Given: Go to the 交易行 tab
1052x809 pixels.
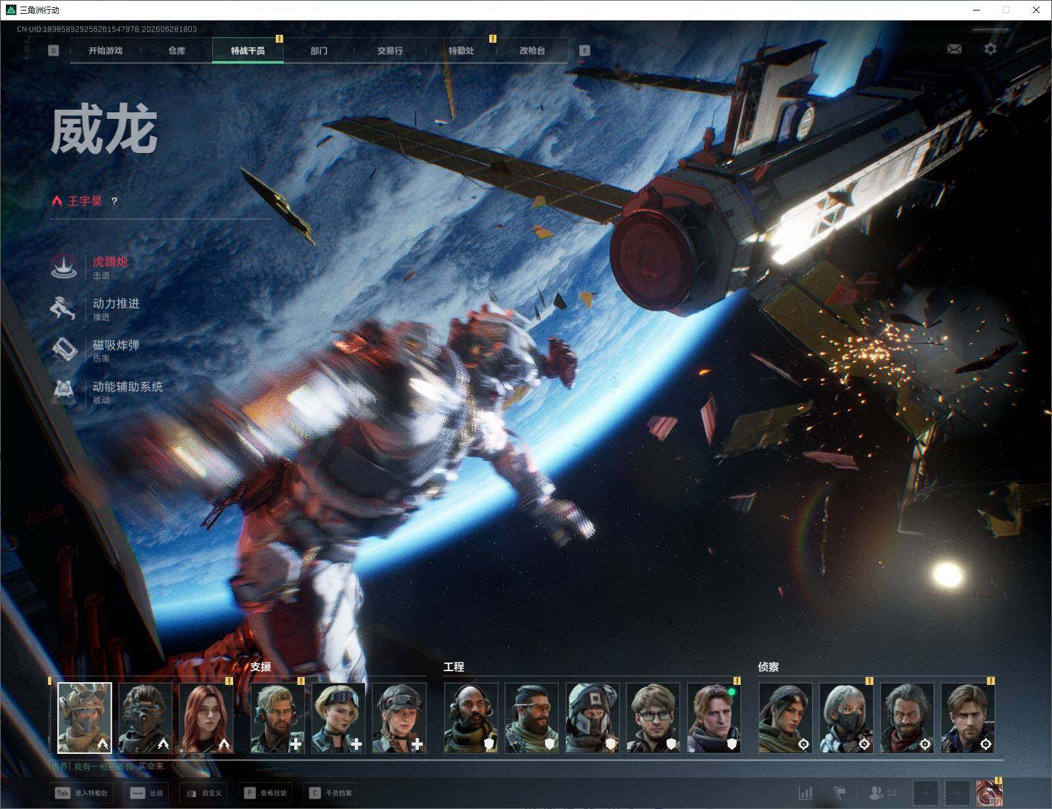Looking at the screenshot, I should [x=390, y=51].
